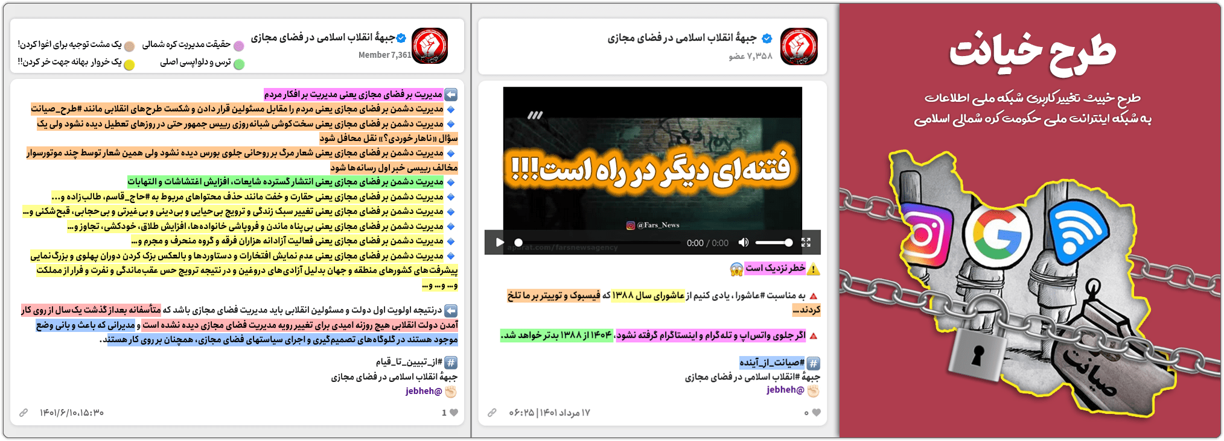Image resolution: width=1224 pixels, height=441 pixels.
Task: Select the Member 7,361 count text
Action: click(x=385, y=55)
